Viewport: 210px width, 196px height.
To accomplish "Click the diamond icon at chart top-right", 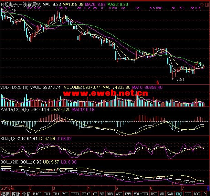I will pos(202,5).
